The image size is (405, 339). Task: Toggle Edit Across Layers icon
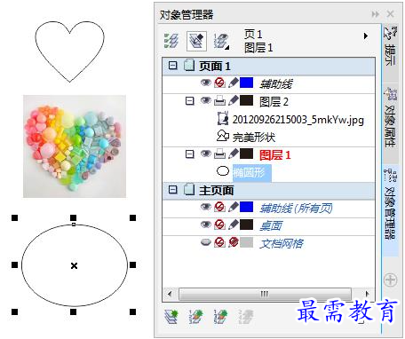tap(196, 41)
